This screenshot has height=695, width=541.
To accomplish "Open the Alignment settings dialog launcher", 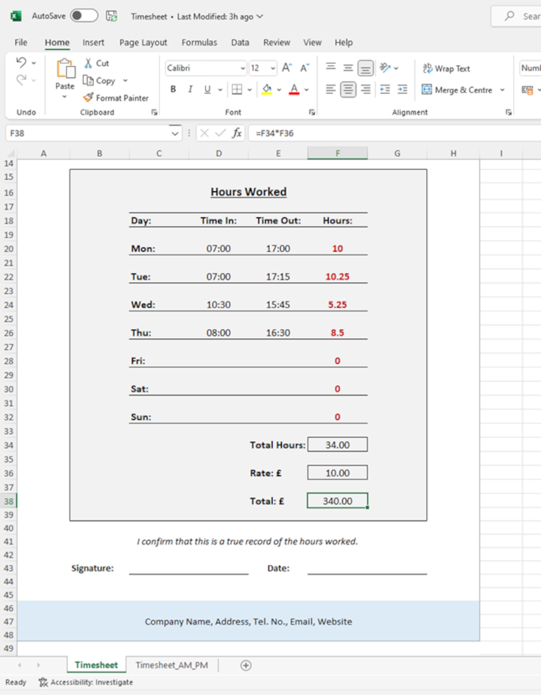I will coord(509,112).
